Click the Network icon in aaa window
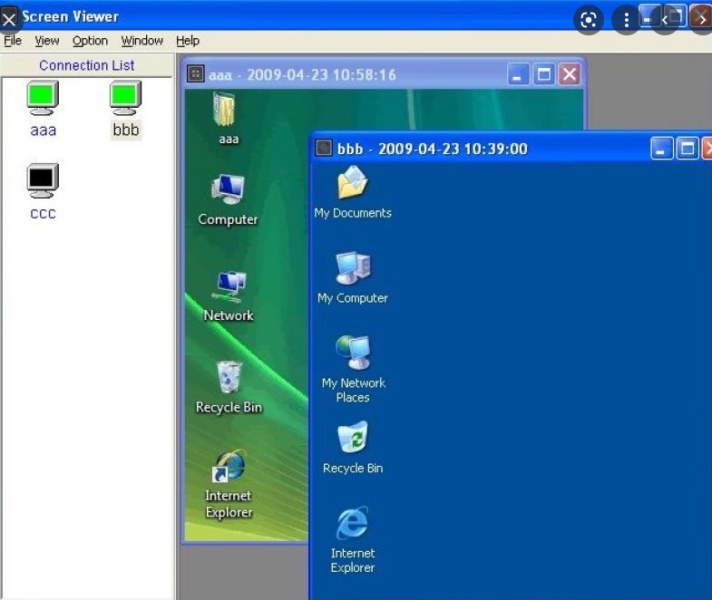This screenshot has width=712, height=600. [229, 286]
